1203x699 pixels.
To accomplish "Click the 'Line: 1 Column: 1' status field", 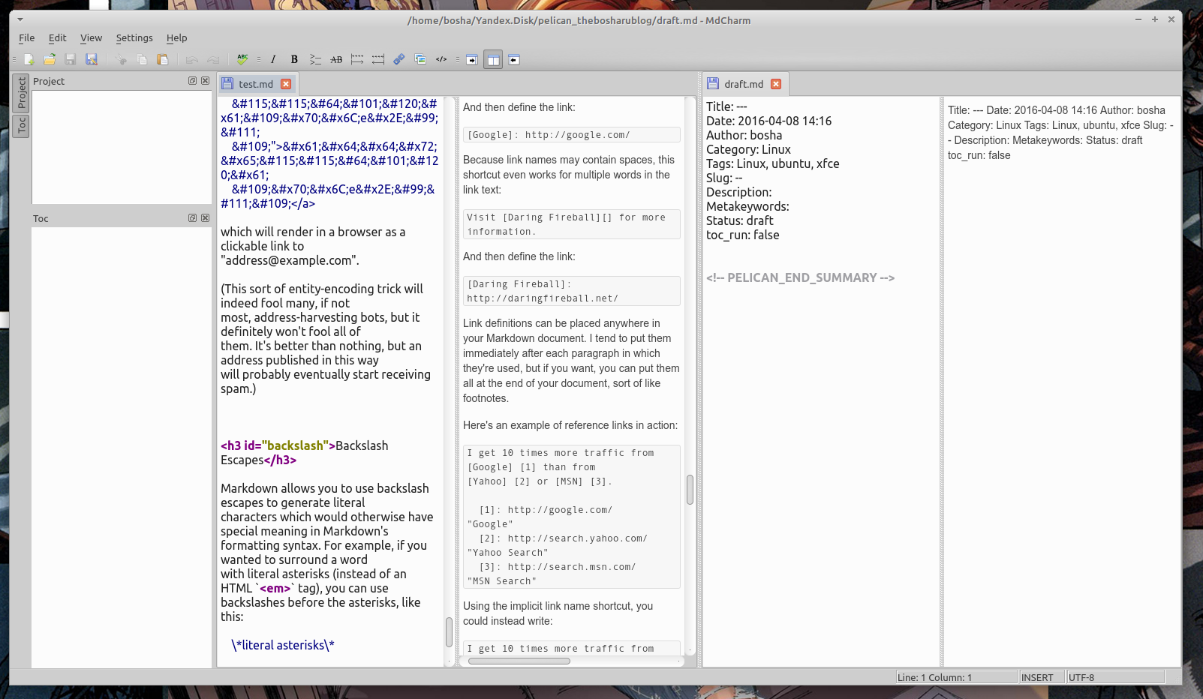I will pos(956,677).
